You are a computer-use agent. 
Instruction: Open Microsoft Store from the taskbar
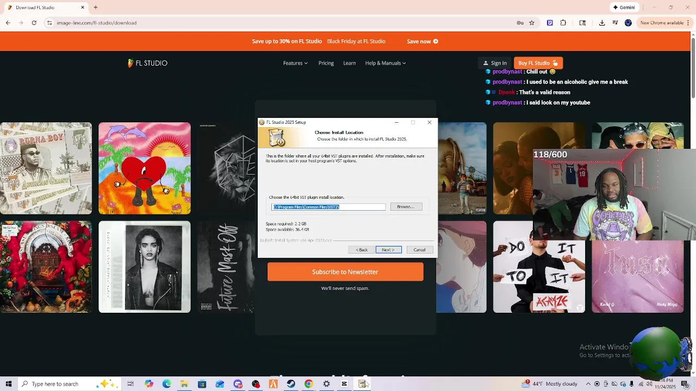(202, 384)
